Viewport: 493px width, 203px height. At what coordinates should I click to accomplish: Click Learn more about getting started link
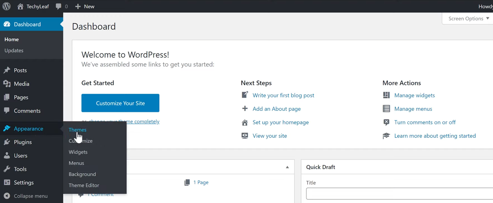point(435,136)
